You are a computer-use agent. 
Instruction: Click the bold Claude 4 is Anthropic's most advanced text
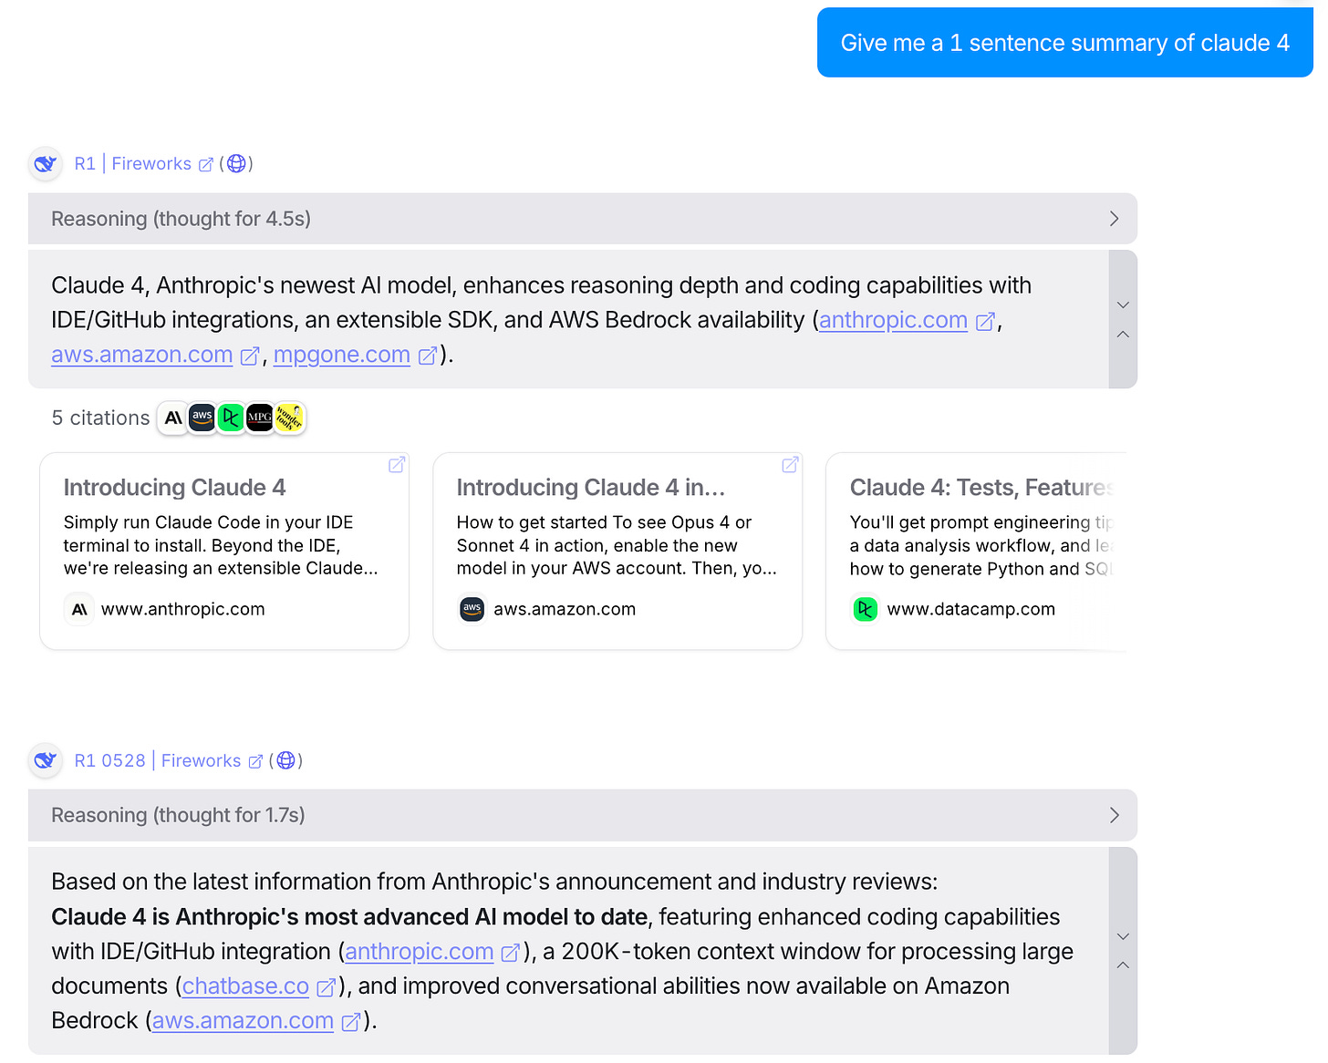(351, 917)
